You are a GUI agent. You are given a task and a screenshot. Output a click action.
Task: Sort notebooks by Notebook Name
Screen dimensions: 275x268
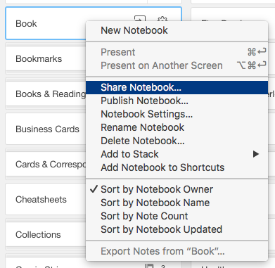coord(177,203)
